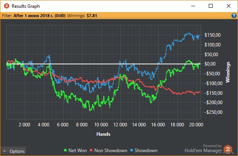Click the Hands x-axis title
The height and width of the screenshot is (156, 238).
point(103,134)
